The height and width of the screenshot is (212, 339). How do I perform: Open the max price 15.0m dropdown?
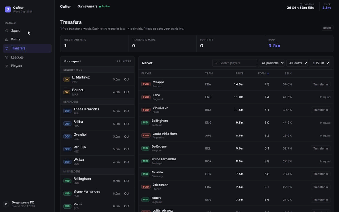coord(320,63)
